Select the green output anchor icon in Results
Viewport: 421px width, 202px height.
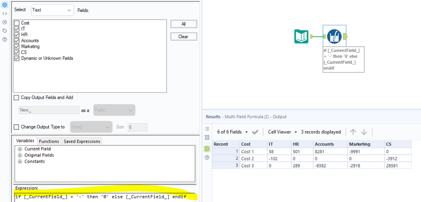pos(207,149)
